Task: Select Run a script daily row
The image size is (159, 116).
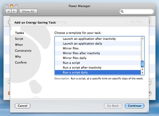Action: 98,72
